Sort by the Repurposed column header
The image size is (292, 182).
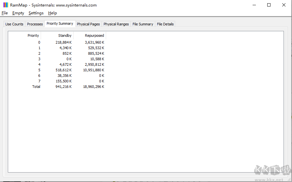[x=90, y=35]
